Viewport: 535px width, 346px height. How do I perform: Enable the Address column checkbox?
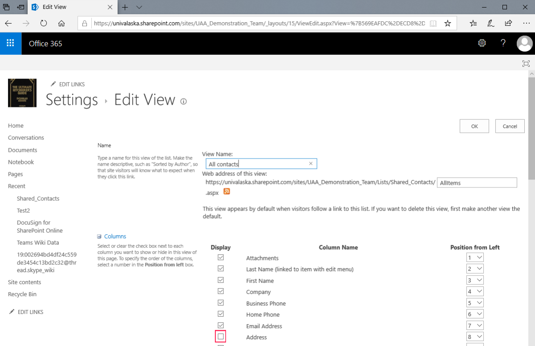tap(221, 337)
